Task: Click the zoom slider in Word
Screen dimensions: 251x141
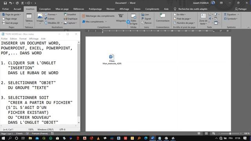Action: click(230, 133)
